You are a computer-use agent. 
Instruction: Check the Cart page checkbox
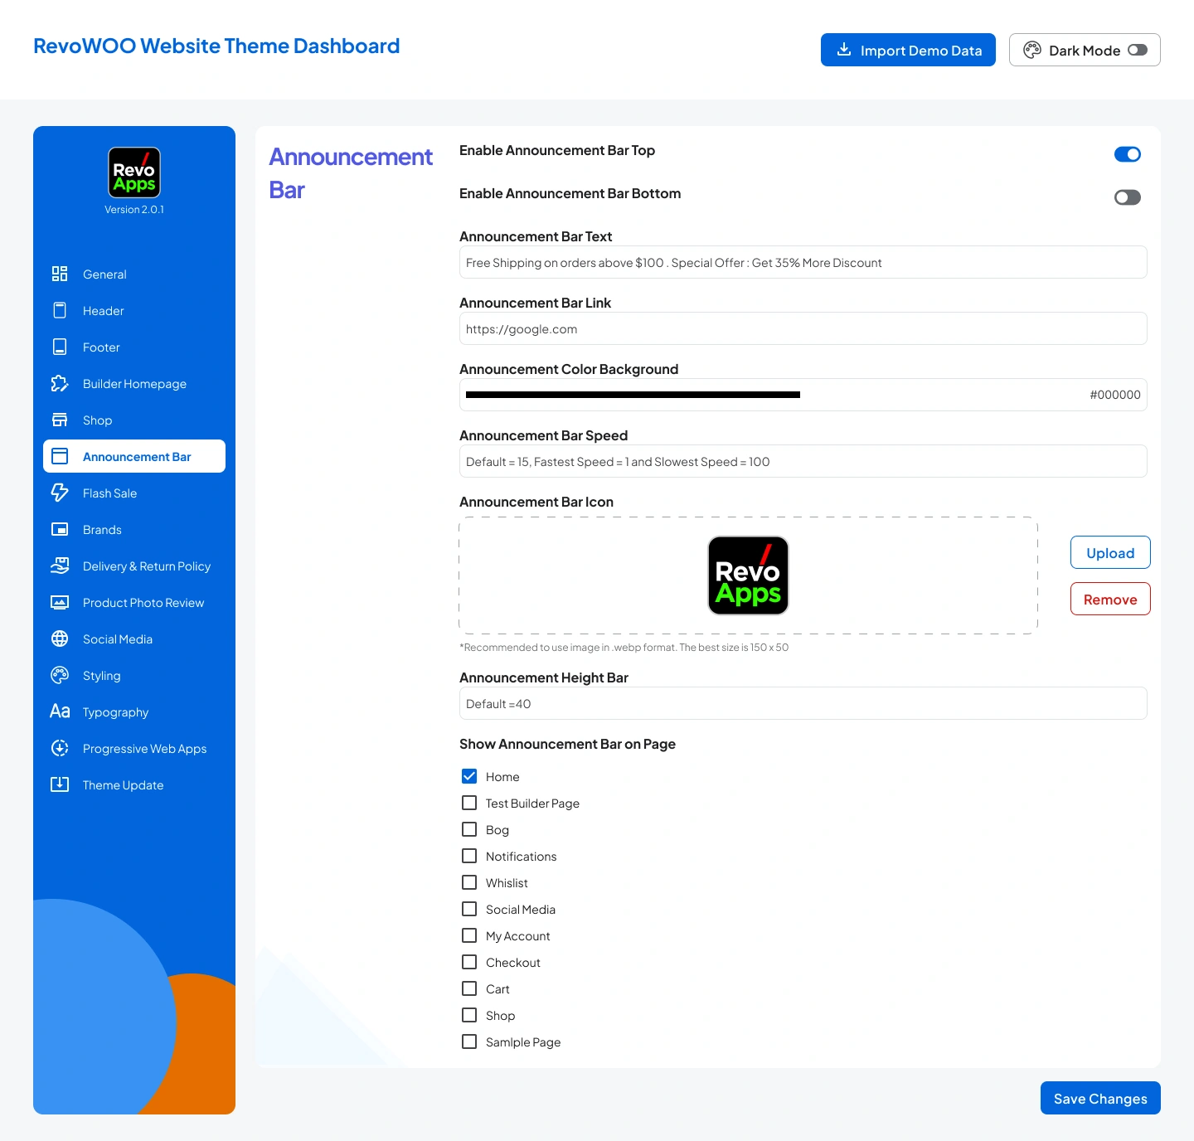point(469,988)
